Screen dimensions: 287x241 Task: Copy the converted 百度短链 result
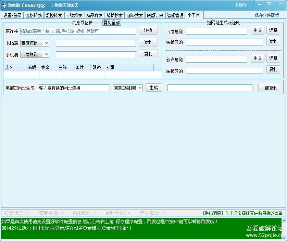(273, 41)
